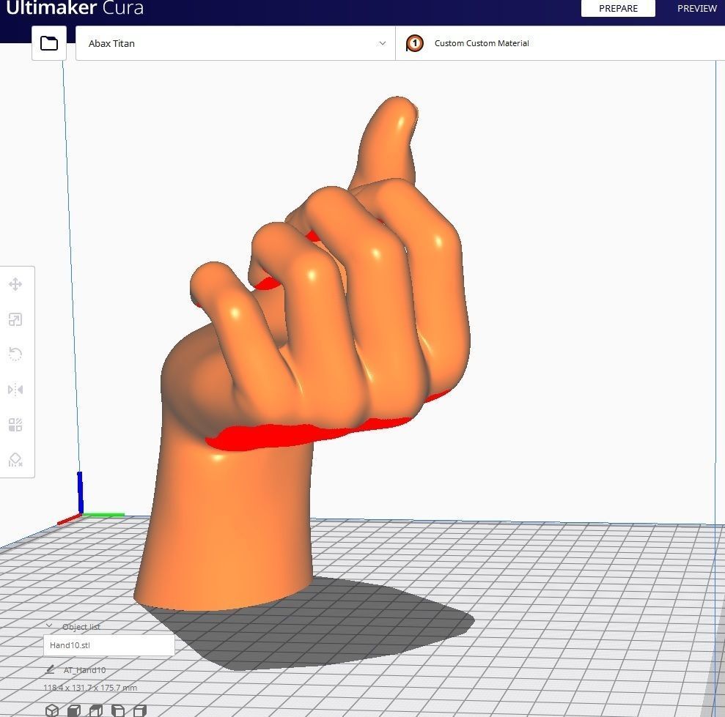This screenshot has height=717, width=725.
Task: Click the AT_Hand10 job name
Action: [x=84, y=670]
